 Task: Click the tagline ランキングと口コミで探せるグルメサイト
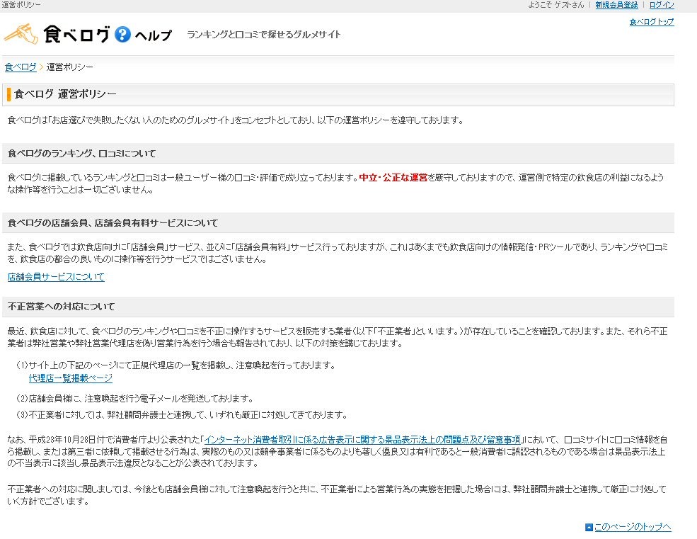tap(264, 34)
